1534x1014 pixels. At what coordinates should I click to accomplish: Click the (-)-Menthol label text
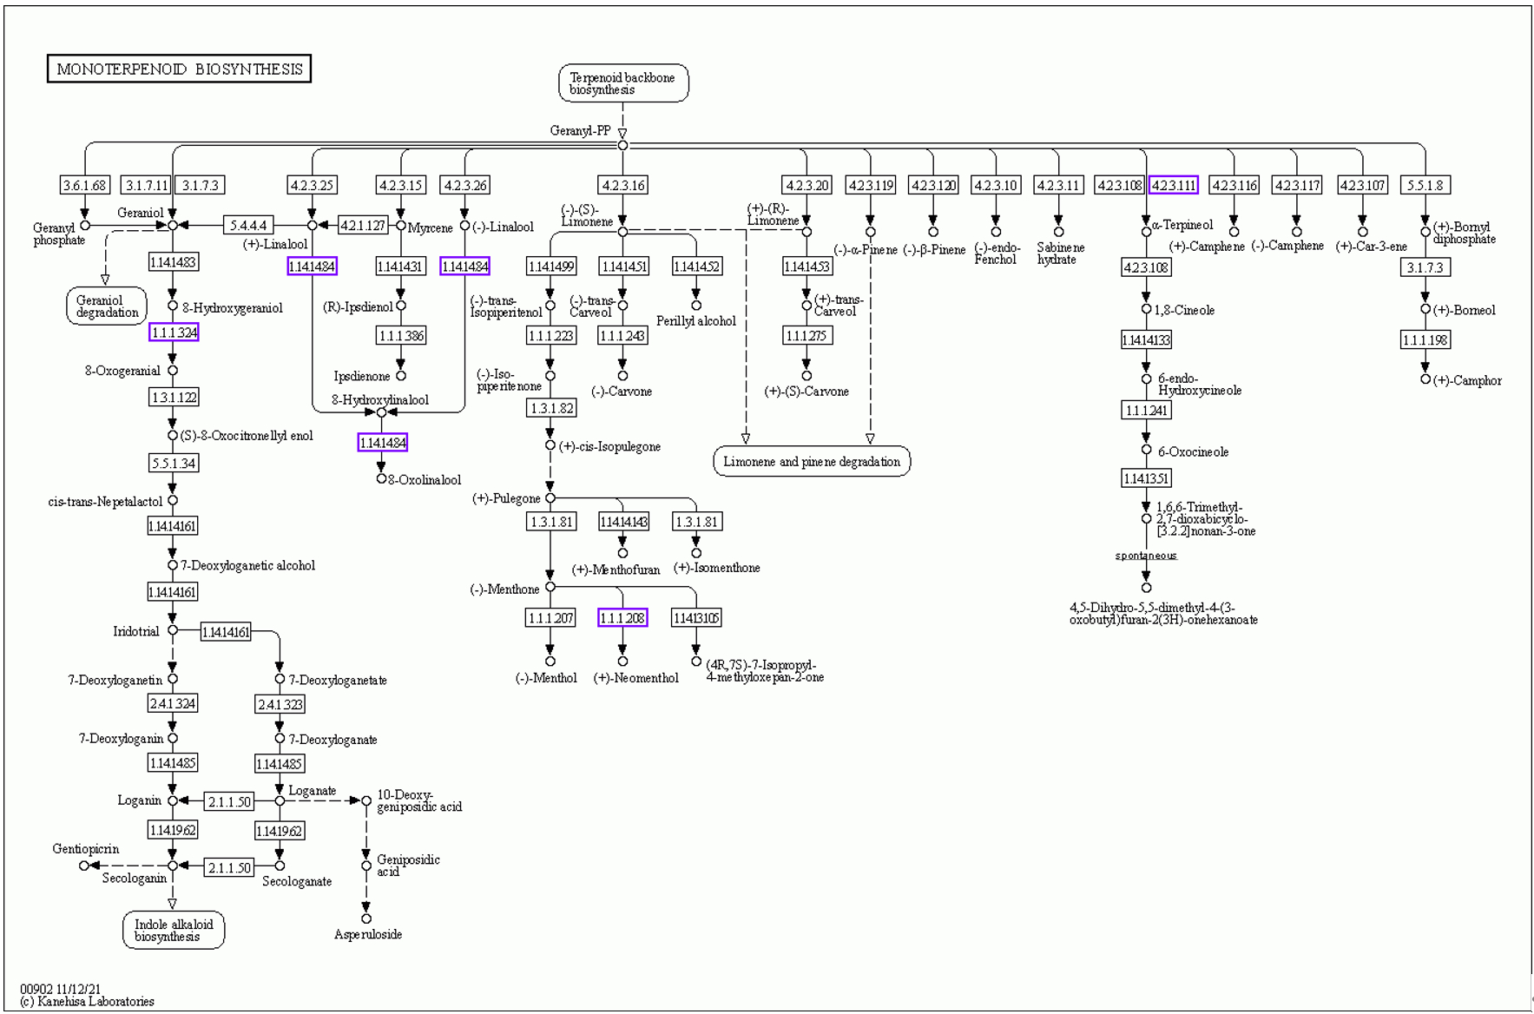tap(546, 678)
